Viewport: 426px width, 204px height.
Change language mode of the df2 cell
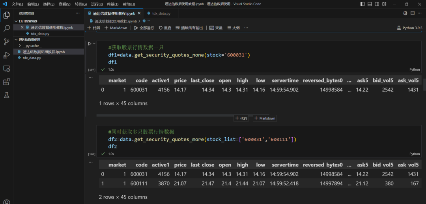click(415, 154)
